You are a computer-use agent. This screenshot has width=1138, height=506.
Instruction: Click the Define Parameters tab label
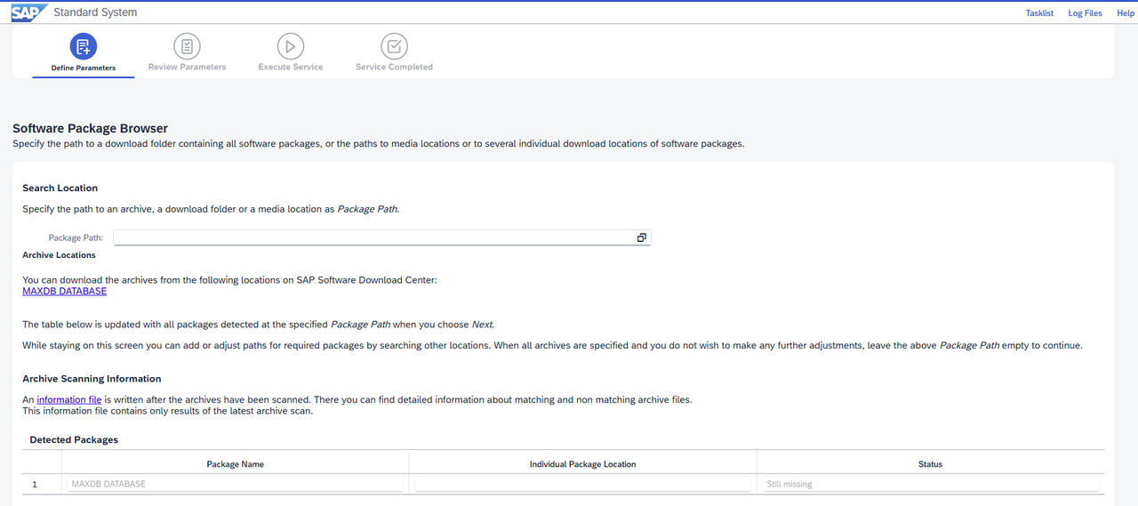(84, 68)
